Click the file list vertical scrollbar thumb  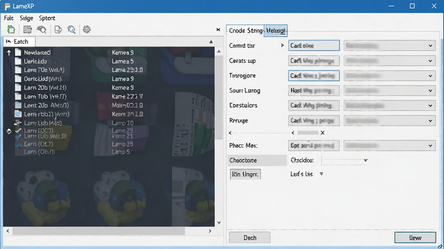219,97
